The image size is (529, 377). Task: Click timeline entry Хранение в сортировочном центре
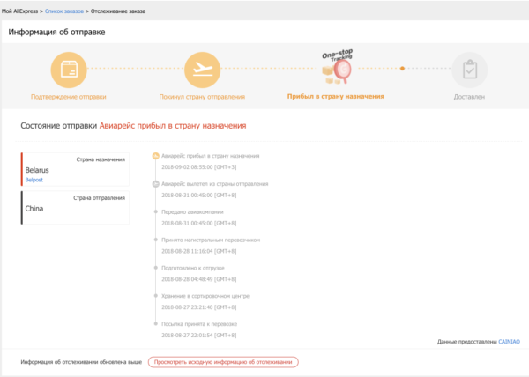coord(205,296)
